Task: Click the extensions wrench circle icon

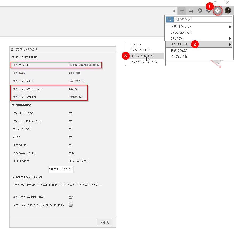Action: pyautogui.click(x=200, y=10)
